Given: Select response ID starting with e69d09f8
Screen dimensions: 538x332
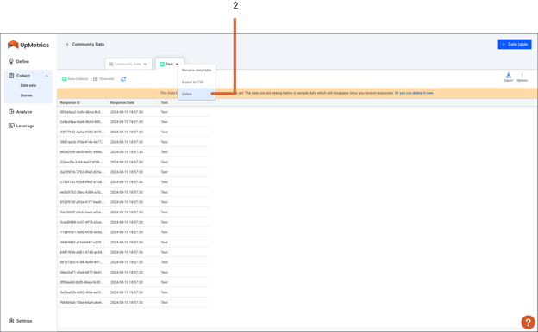Looking at the screenshot, I should tap(81, 152).
